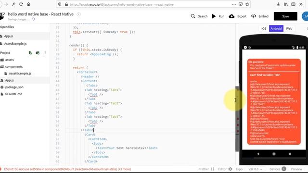Save the snack with the Save button
Screen dimensions: 308x173
click(285, 16)
